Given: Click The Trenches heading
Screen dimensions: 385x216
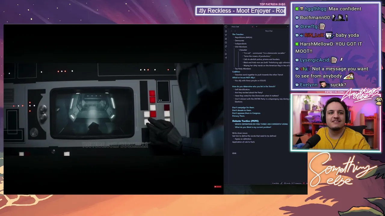Looking at the screenshot, I should point(238,34).
